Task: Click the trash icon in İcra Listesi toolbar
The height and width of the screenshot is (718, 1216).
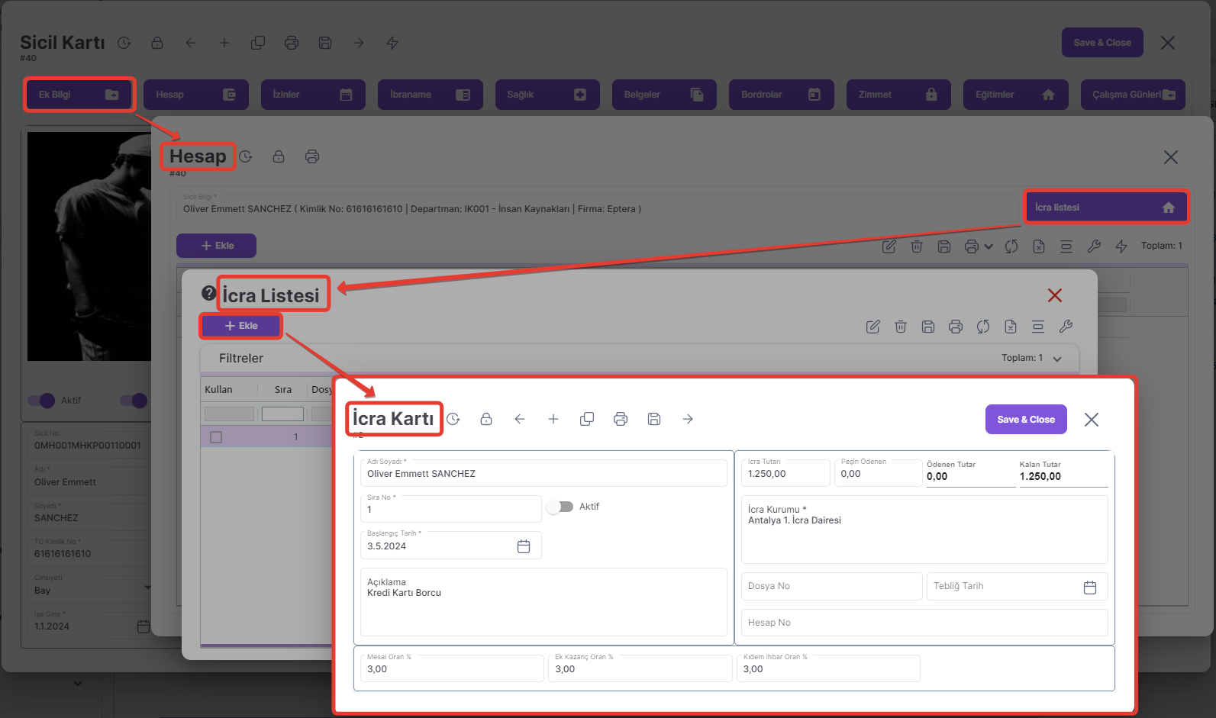Action: (901, 327)
